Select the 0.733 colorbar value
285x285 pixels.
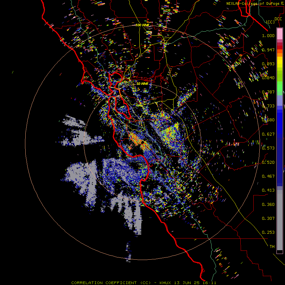(x=268, y=106)
